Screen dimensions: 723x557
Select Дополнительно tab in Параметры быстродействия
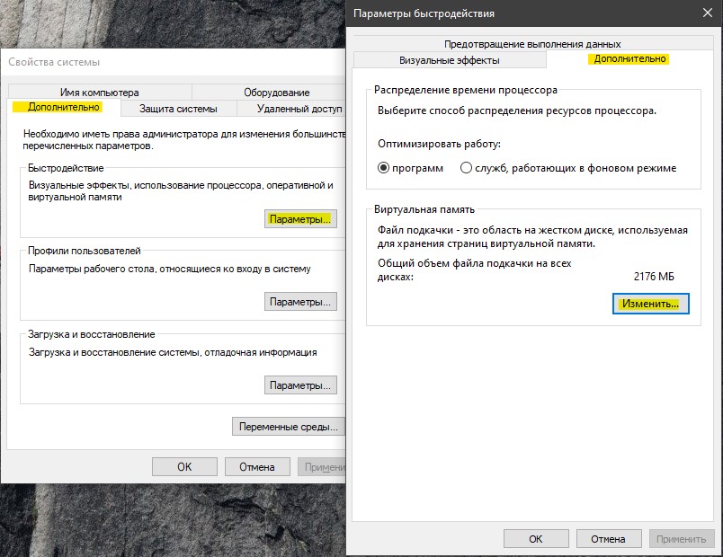[x=629, y=59]
